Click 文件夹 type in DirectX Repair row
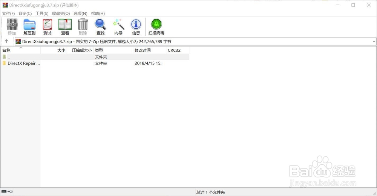The image size is (377, 196). [x=101, y=63]
